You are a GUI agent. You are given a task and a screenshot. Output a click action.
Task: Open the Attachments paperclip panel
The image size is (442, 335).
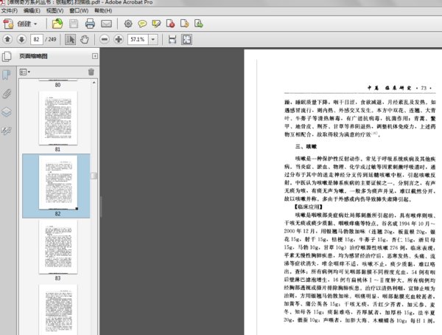[7, 94]
